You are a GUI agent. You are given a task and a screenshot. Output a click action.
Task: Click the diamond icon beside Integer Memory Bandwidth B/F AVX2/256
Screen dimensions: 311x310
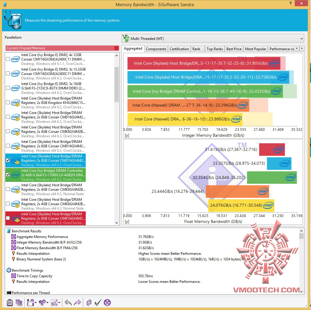coord(14,242)
